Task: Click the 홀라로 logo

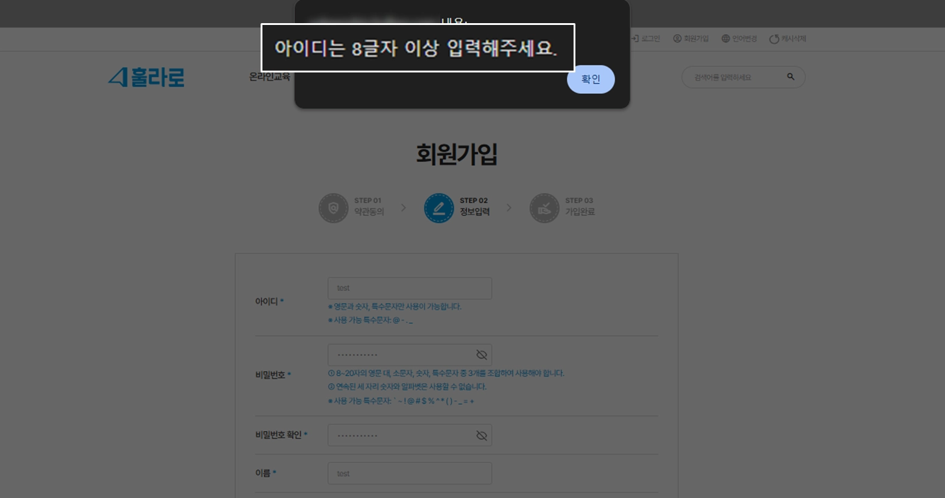Action: 146,77
